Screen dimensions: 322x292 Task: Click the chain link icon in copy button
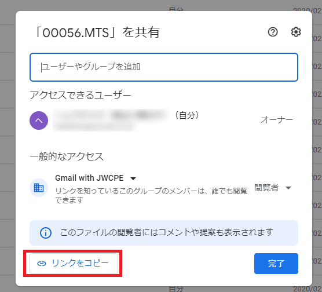(x=42, y=264)
